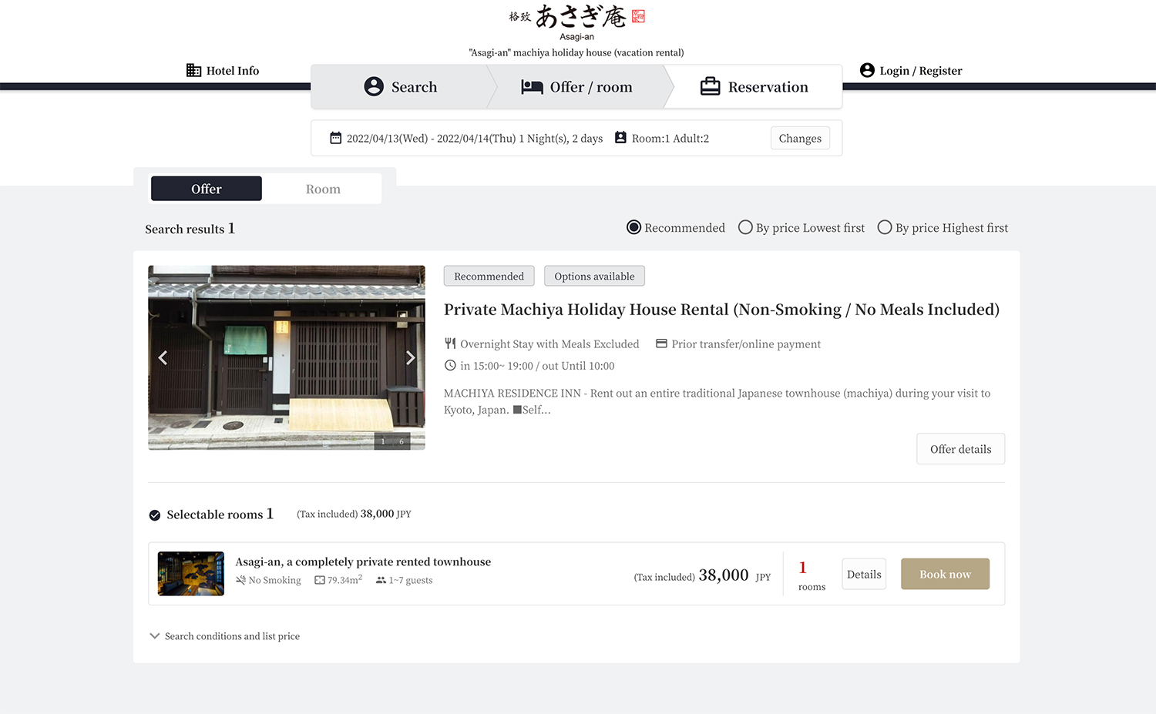The image size is (1156, 714).
Task: Click the Search step person icon
Action: point(374,86)
